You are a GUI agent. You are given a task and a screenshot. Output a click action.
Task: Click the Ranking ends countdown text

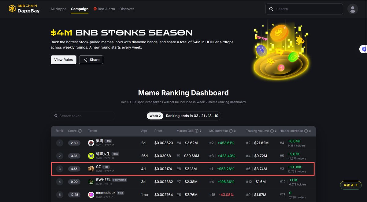point(192,116)
